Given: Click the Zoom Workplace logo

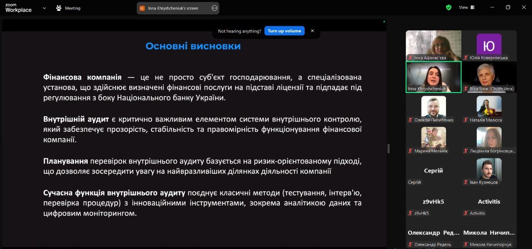Looking at the screenshot, I should [18, 8].
